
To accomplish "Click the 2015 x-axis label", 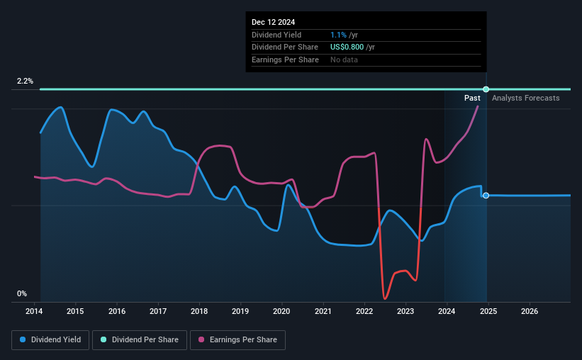I will click(x=75, y=311).
